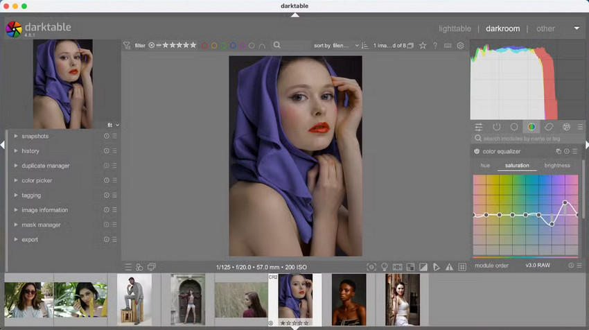This screenshot has height=330, width=589.
Task: Open keyboard shortcuts icon
Action: (448, 46)
